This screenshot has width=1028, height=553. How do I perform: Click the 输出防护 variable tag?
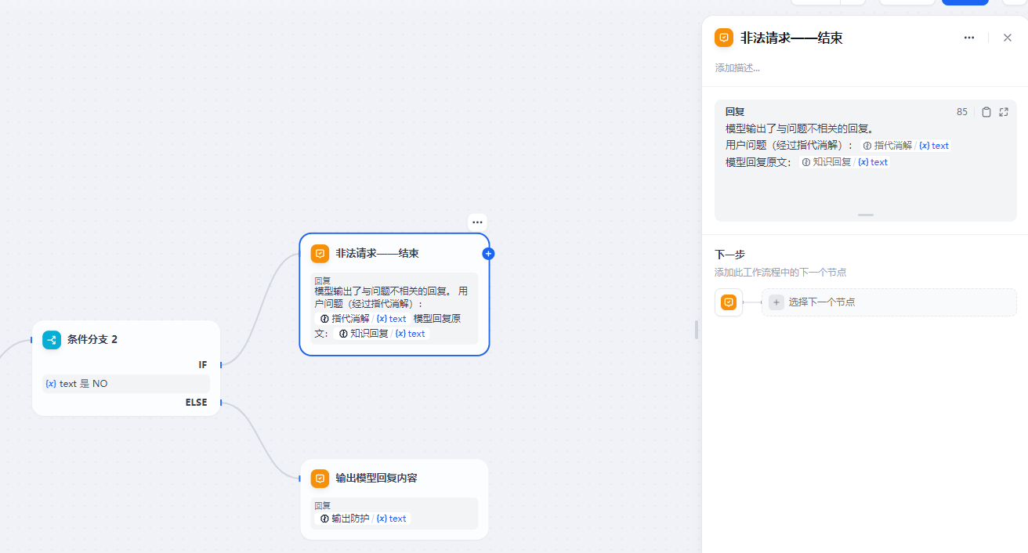[362, 519]
